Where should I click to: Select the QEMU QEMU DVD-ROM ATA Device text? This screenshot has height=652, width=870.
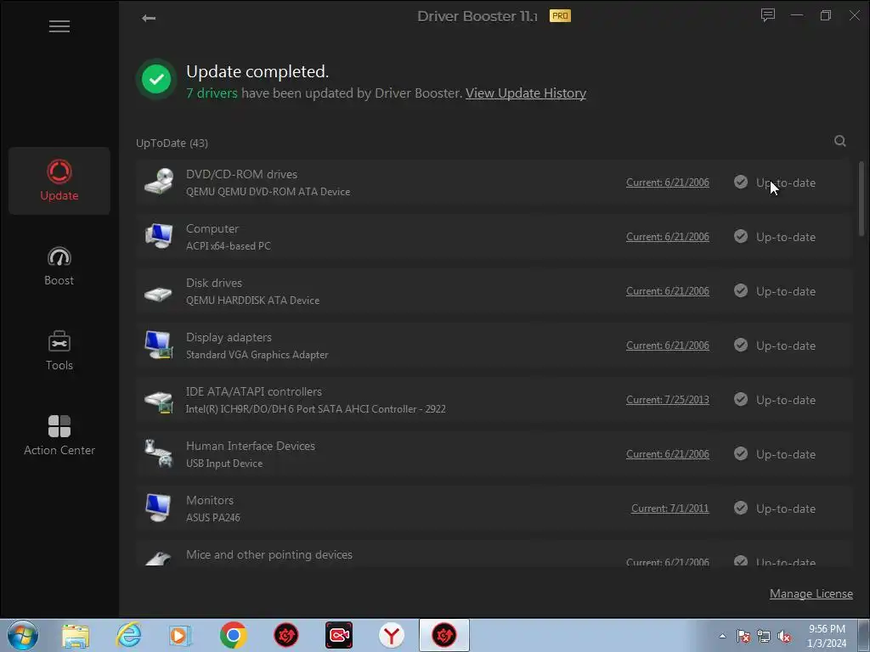coord(268,192)
